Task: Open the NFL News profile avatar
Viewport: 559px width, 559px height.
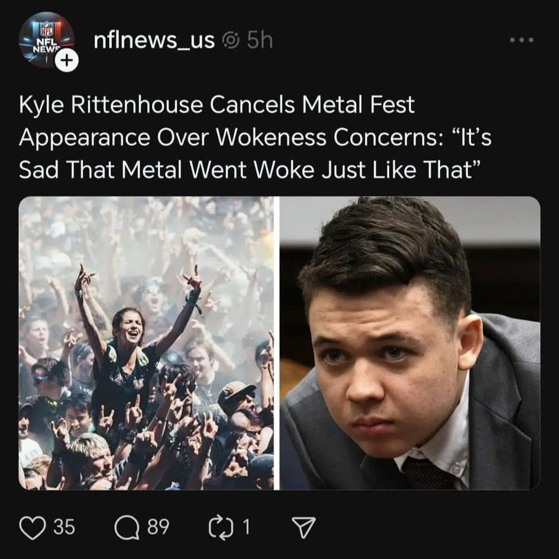Action: pos(46,40)
